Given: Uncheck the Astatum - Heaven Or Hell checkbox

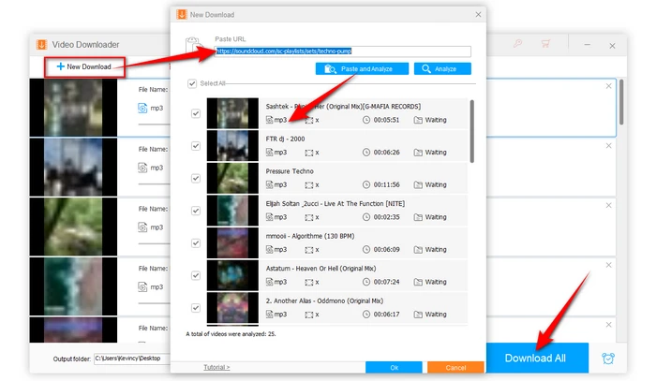Looking at the screenshot, I should (x=195, y=275).
